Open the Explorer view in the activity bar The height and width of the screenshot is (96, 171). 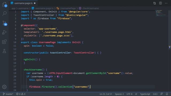(4, 4)
